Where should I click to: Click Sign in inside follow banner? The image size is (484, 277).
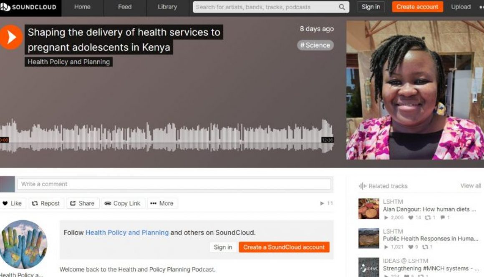[x=222, y=247]
